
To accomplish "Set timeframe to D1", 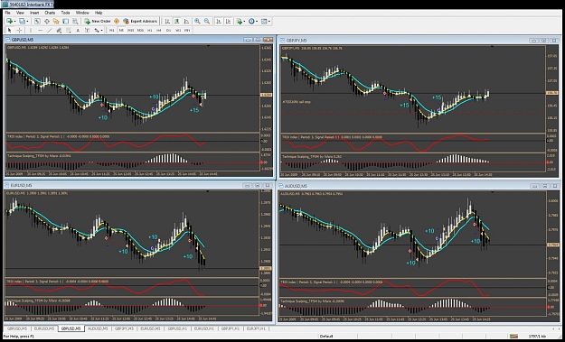I will coord(168,31).
